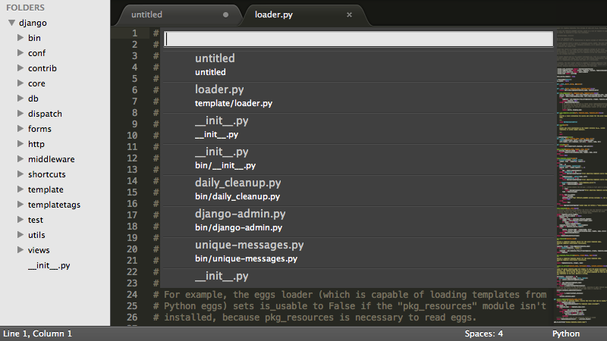Place cursor in comment line 25 text

tap(350, 306)
